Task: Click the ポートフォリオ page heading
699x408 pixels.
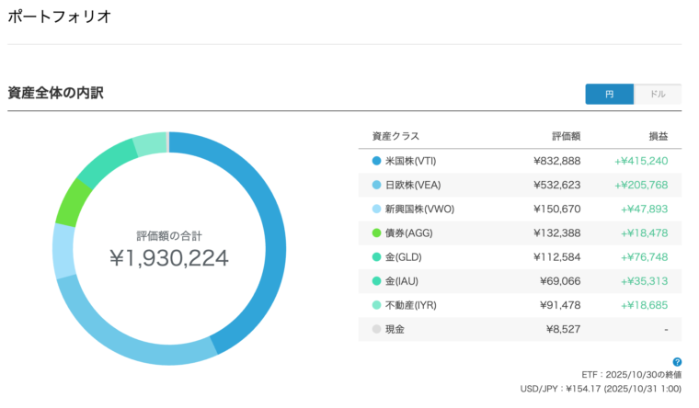Action: tap(60, 17)
